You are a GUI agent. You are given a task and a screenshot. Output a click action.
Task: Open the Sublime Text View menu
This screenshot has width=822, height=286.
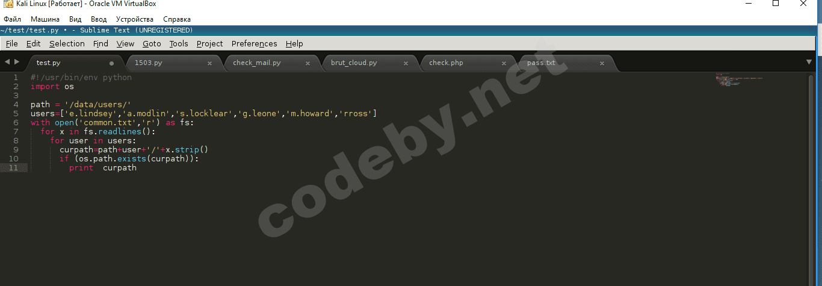point(125,43)
